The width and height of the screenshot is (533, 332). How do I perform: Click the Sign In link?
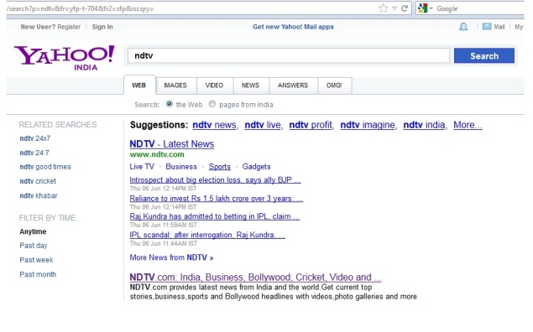102,27
